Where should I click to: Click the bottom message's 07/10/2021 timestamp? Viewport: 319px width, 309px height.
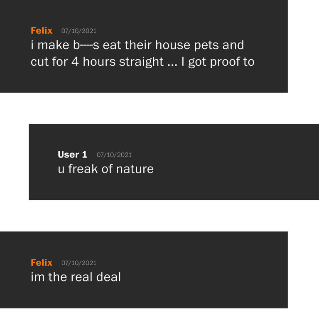pyautogui.click(x=79, y=263)
